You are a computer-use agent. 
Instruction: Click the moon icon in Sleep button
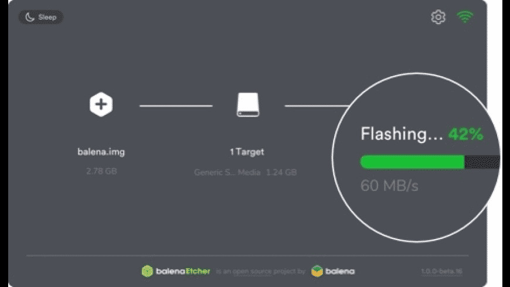point(30,17)
